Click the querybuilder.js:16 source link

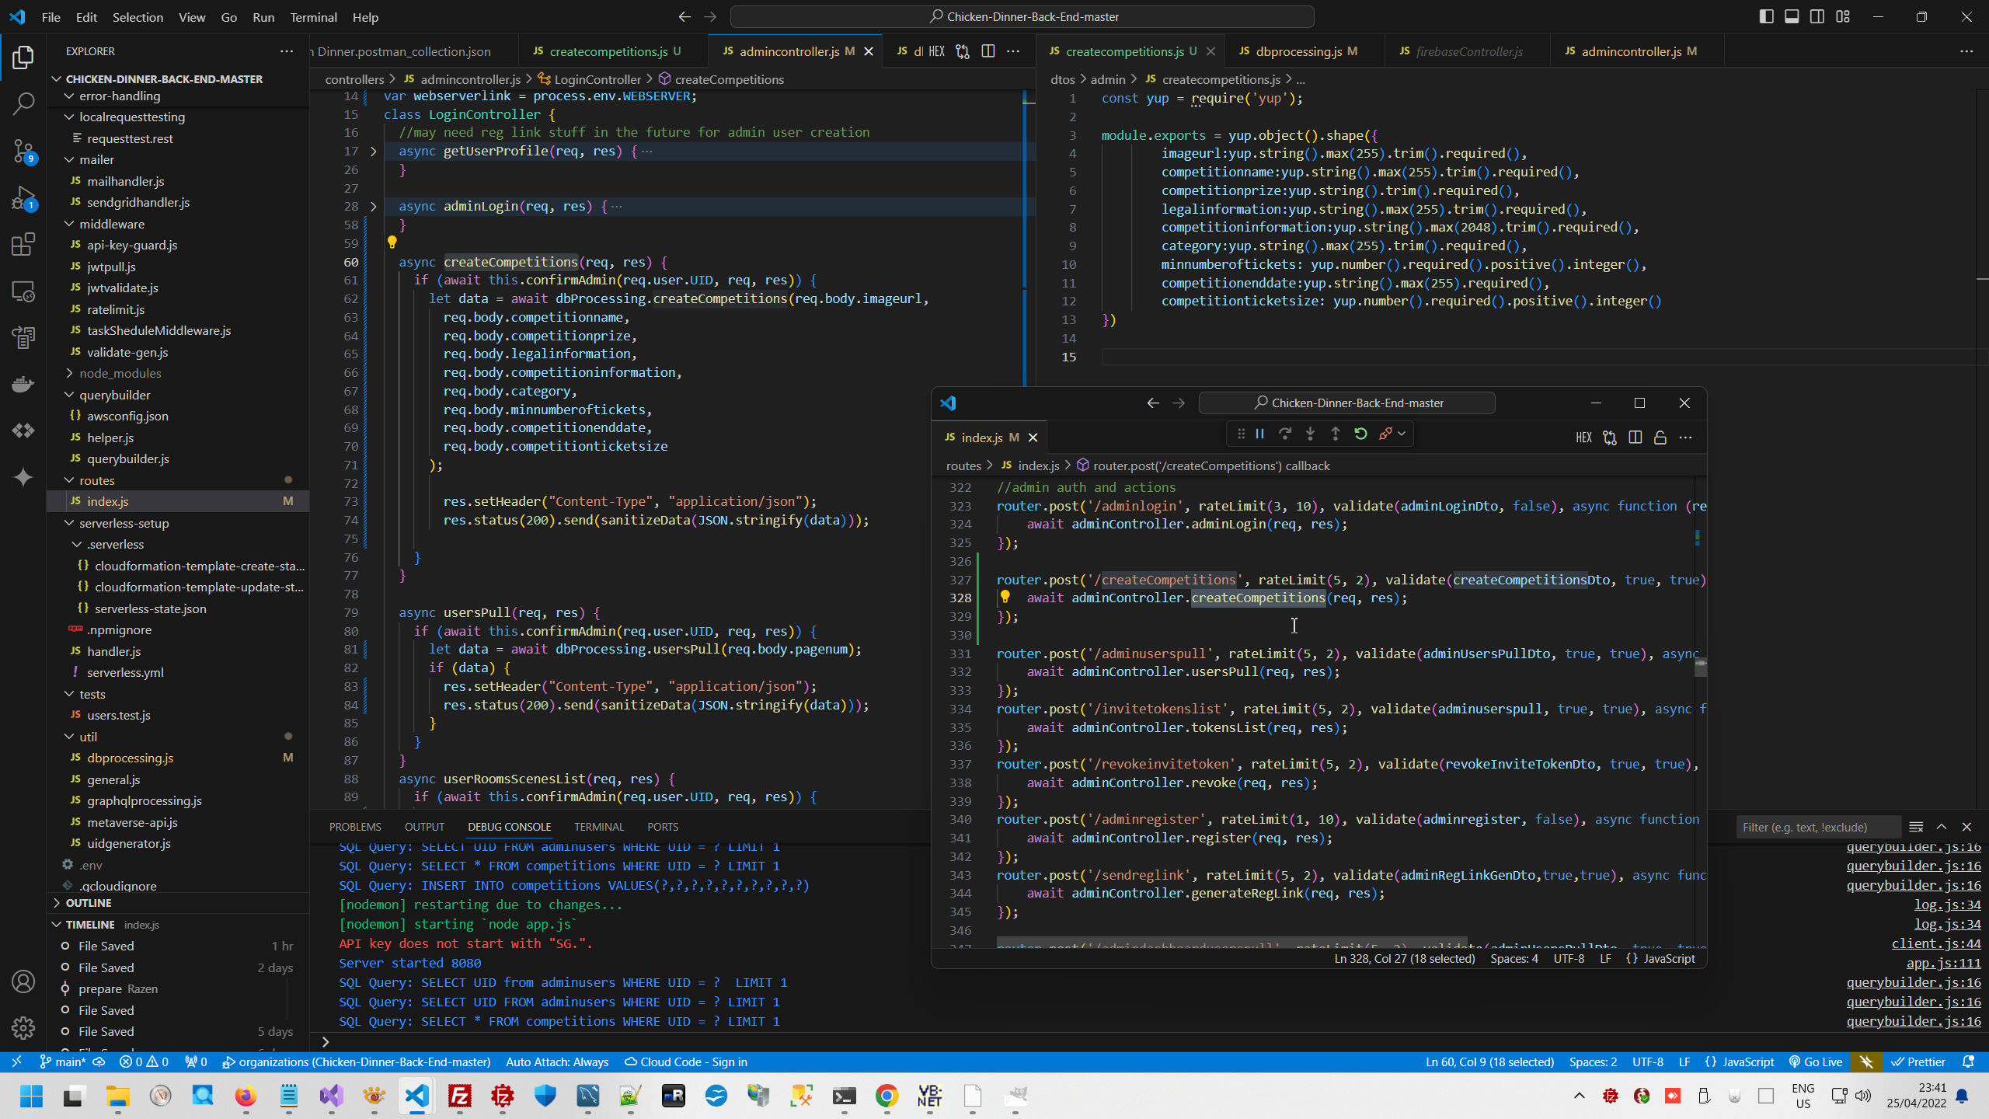pos(1913,866)
